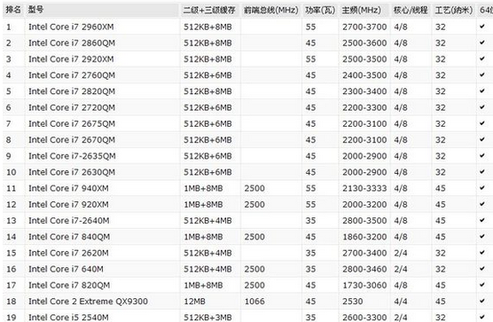Image resolution: width=493 pixels, height=322 pixels.
Task: Select Intel Core i7 2620M model name
Action: (x=68, y=253)
